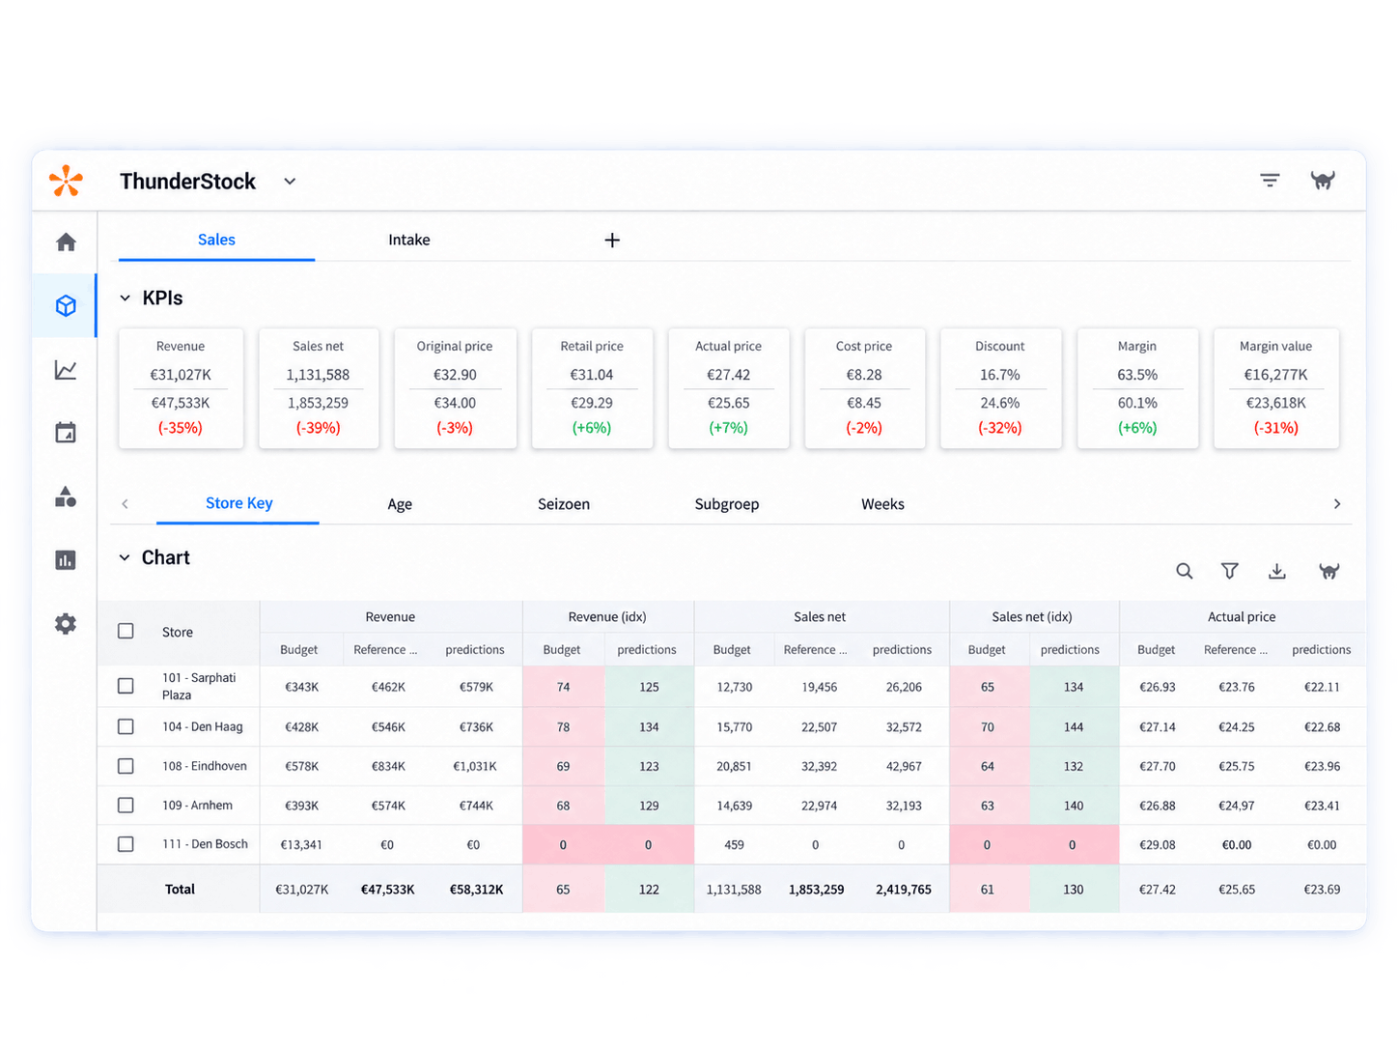Download the chart table data
1398x1049 pixels.
[x=1277, y=571]
